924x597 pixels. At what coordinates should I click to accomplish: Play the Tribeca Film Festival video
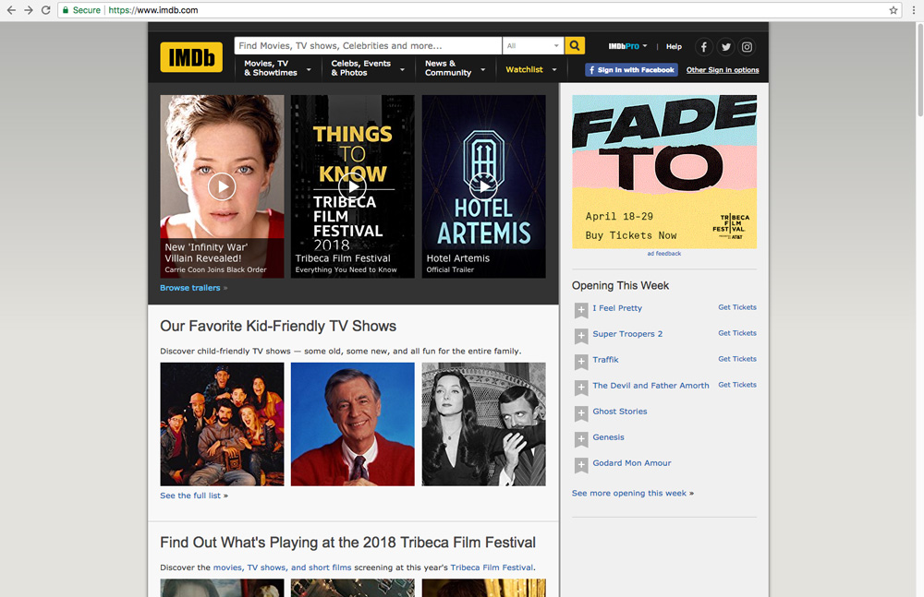click(x=352, y=186)
